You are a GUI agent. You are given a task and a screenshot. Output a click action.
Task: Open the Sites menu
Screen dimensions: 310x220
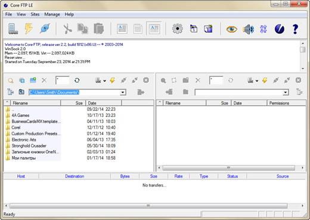[x=35, y=14]
